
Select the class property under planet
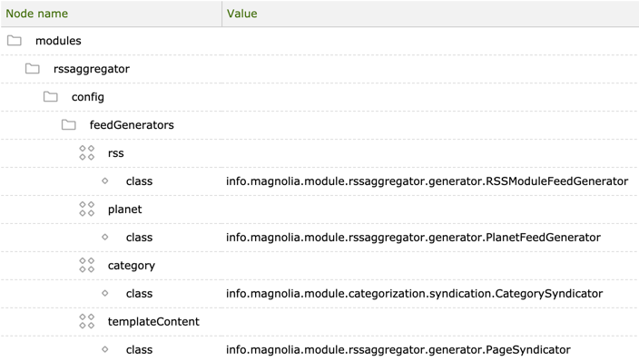click(139, 238)
